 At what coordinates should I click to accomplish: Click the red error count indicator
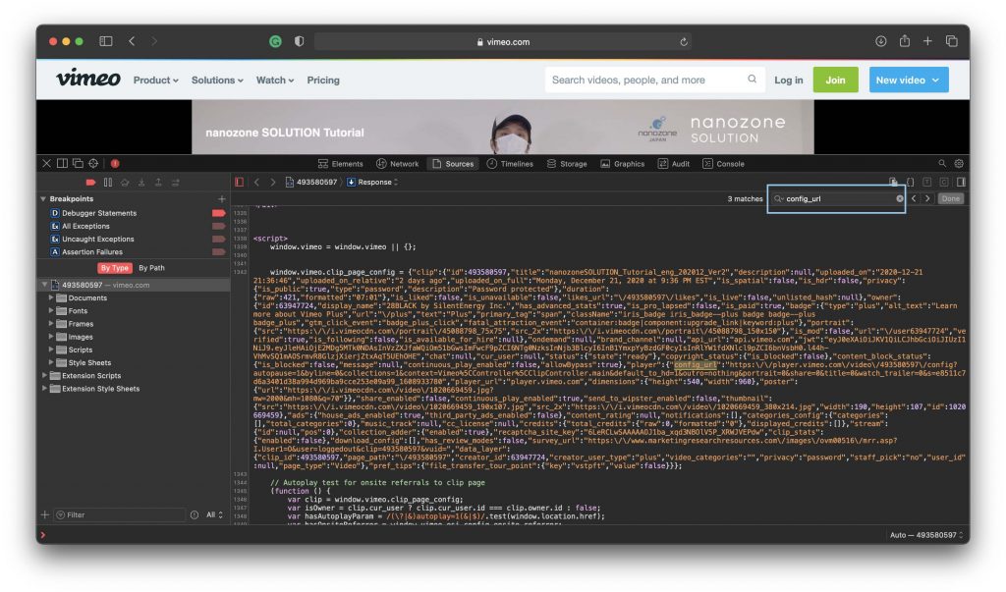point(115,164)
